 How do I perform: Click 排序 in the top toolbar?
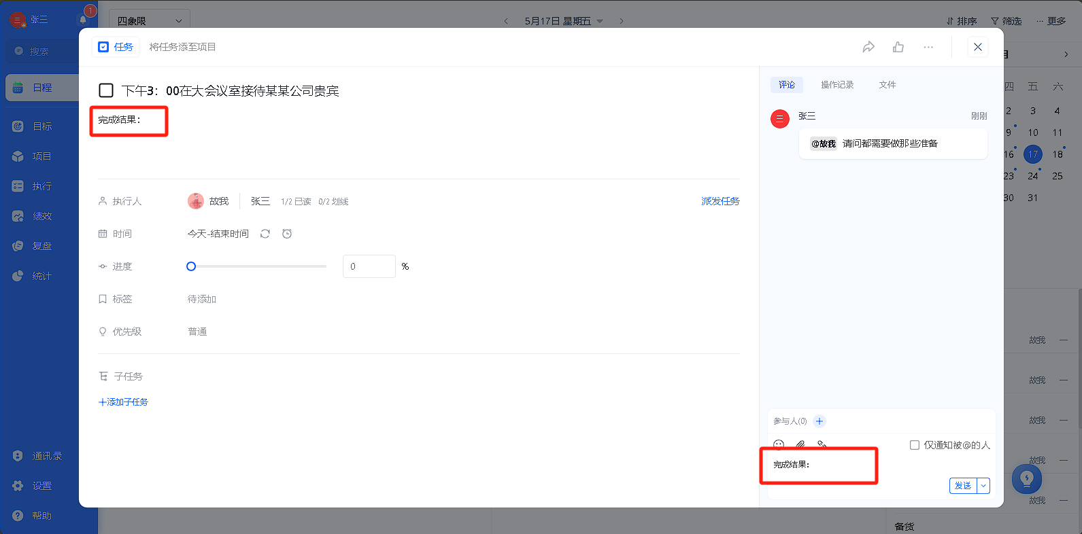962,21
